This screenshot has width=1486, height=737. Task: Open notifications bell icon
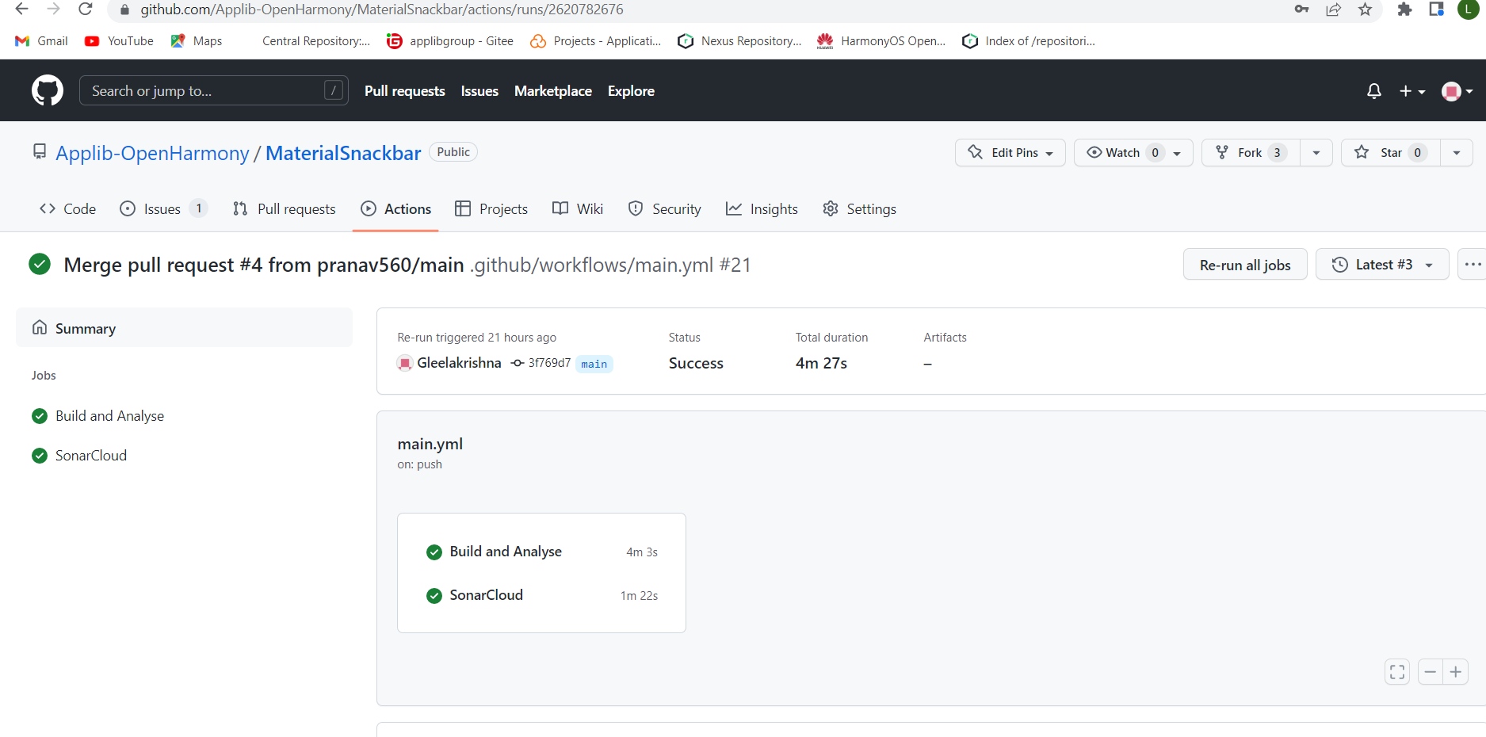click(x=1374, y=91)
